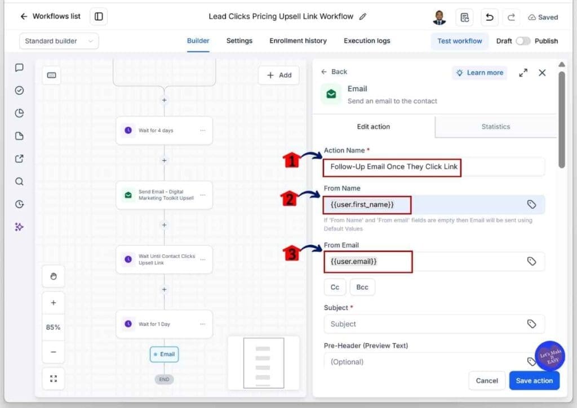This screenshot has width=577, height=408.
Task: Click the Add button on canvas
Action: 279,75
